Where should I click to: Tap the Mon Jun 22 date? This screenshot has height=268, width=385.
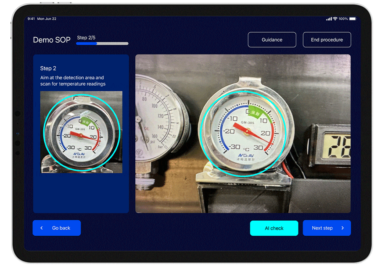pyautogui.click(x=47, y=18)
